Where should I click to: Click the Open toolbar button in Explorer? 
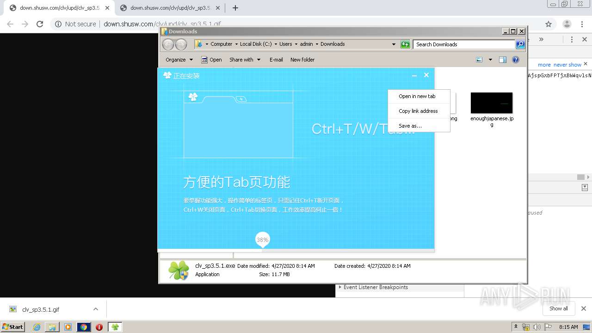pyautogui.click(x=211, y=60)
